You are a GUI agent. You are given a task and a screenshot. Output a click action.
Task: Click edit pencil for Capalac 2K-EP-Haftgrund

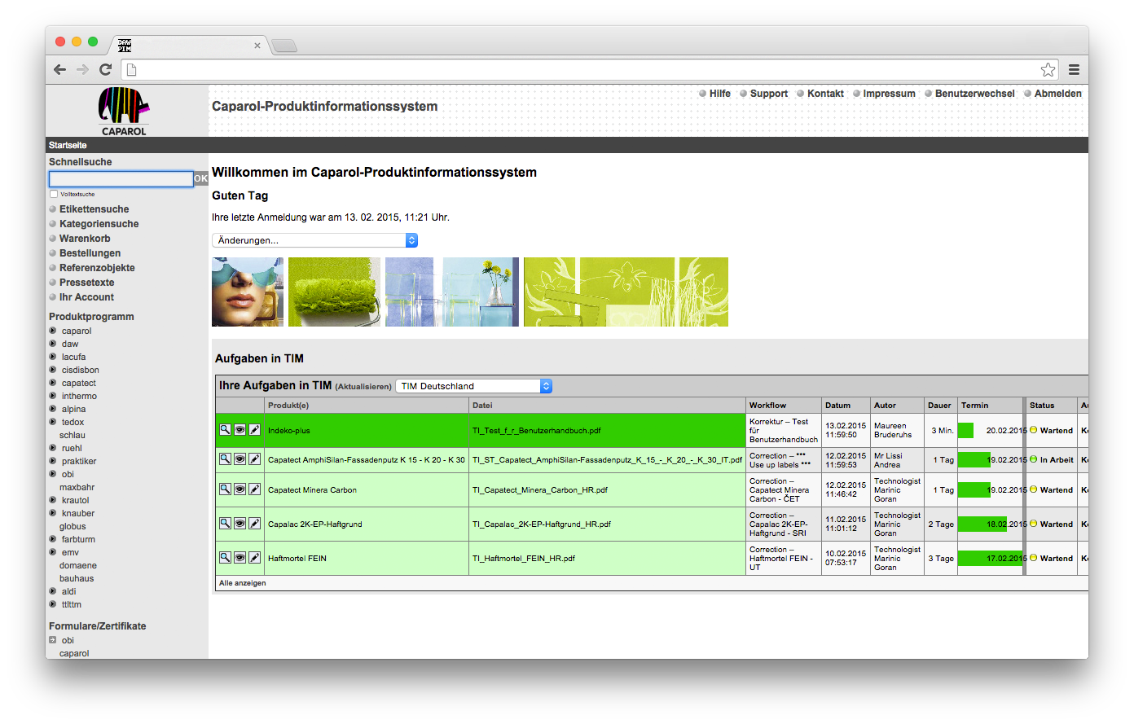click(x=254, y=524)
